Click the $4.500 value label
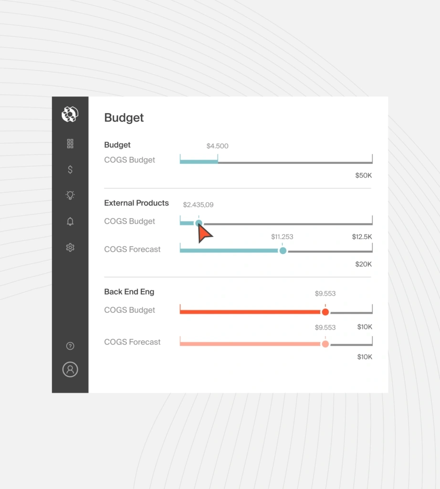 217,146
